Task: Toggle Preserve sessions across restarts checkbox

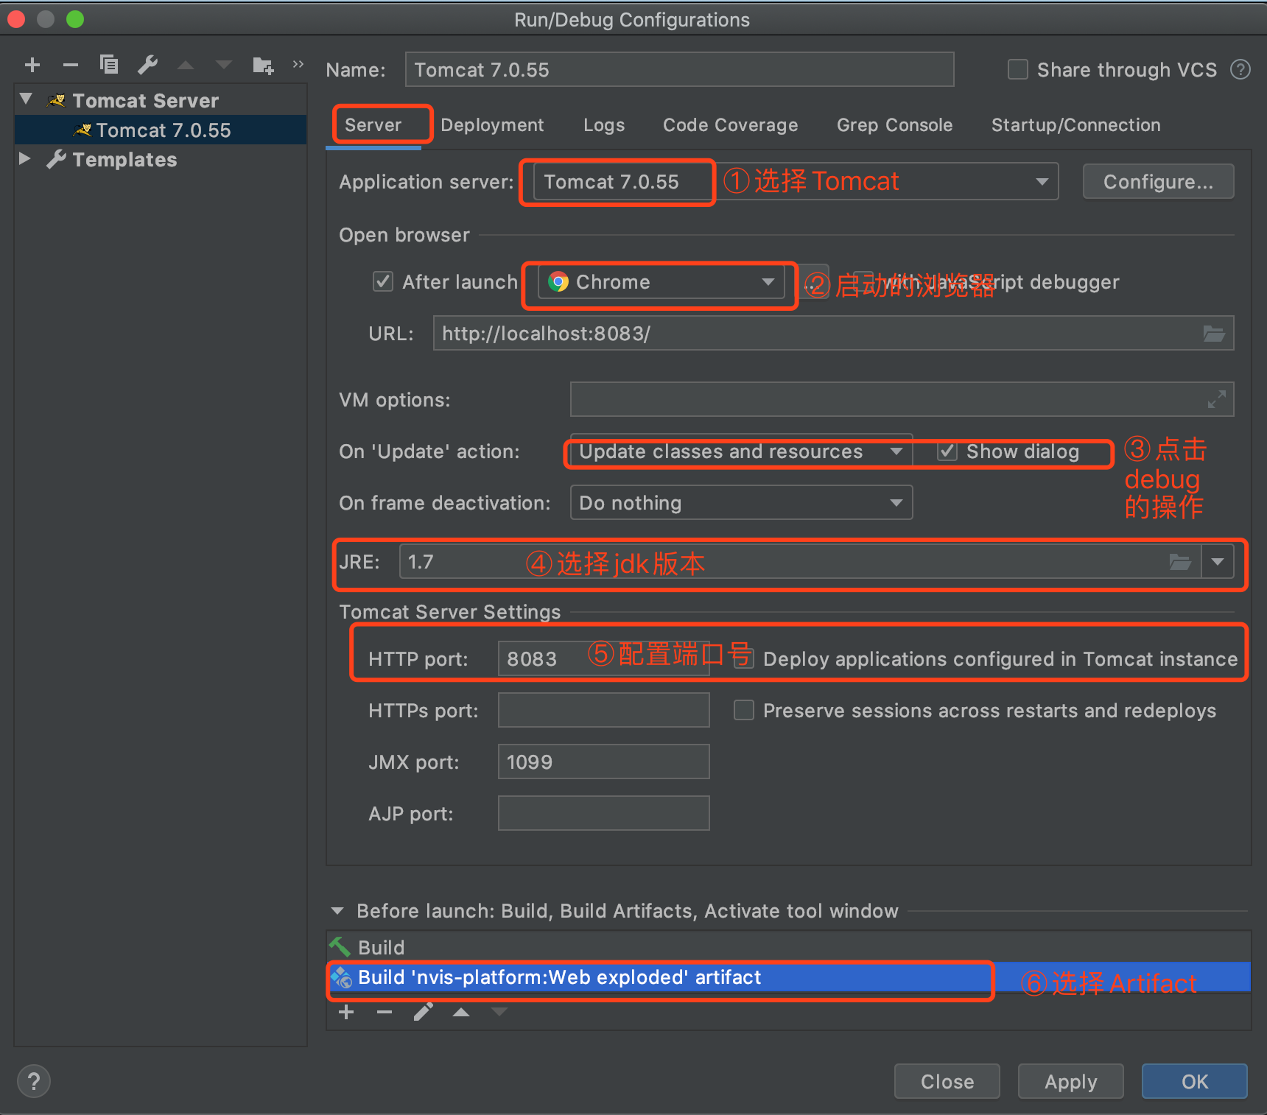Action: [x=744, y=710]
